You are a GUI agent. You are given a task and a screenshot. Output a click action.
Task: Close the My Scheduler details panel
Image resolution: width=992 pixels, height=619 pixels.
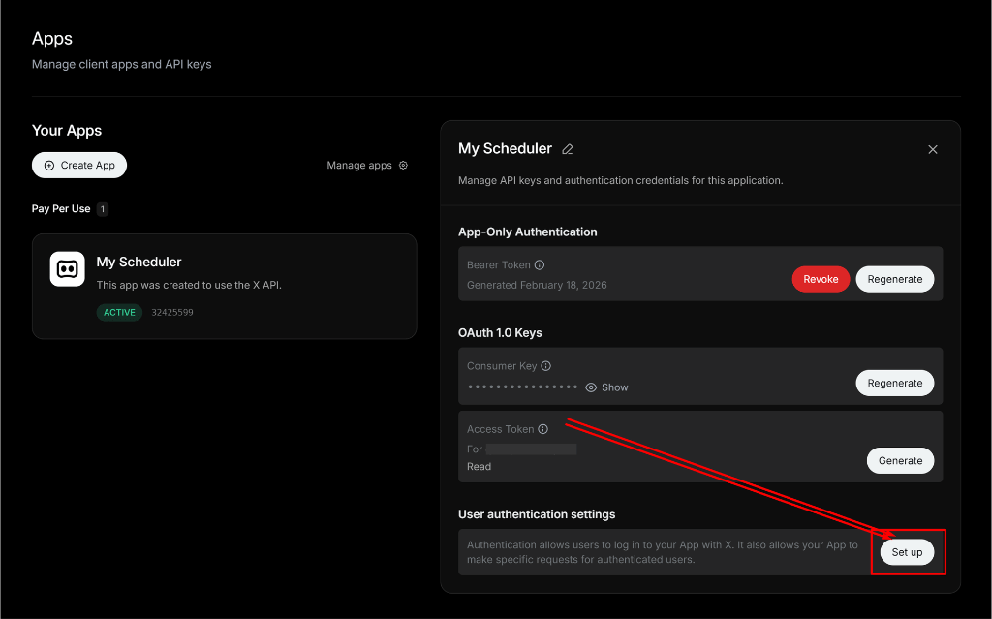click(x=932, y=149)
